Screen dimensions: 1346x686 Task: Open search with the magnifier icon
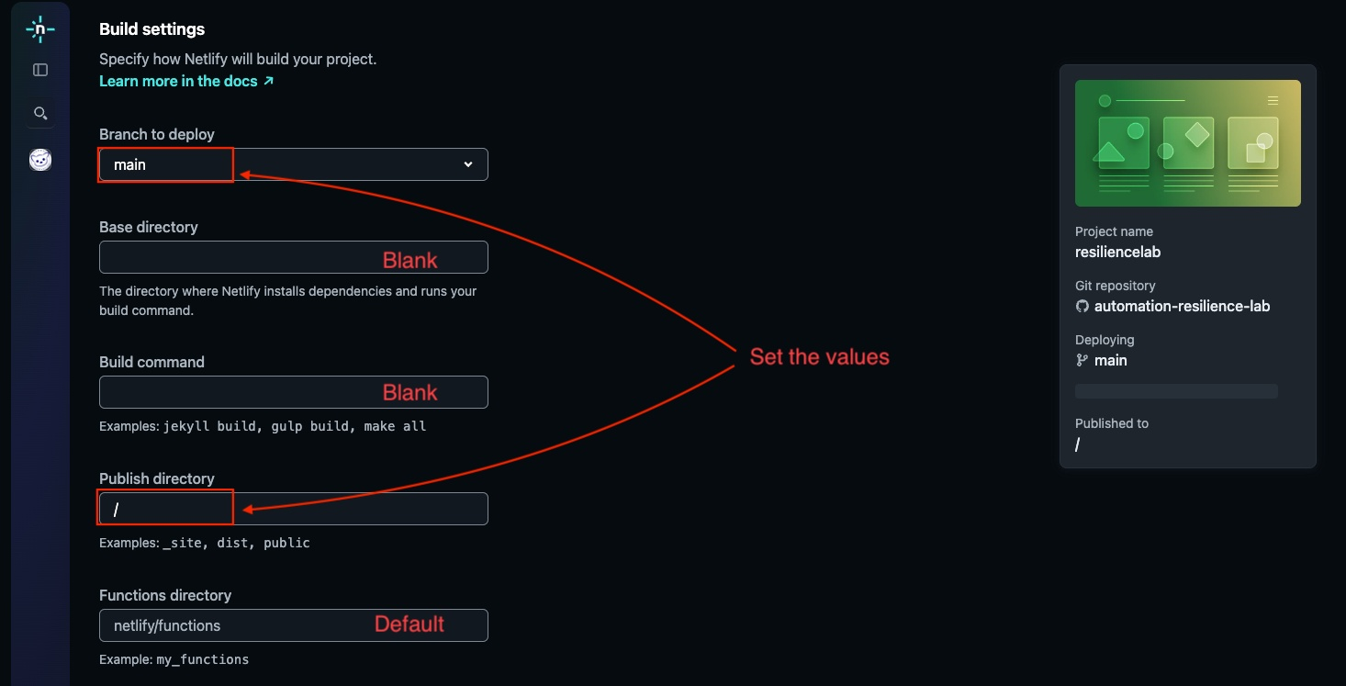[x=40, y=113]
